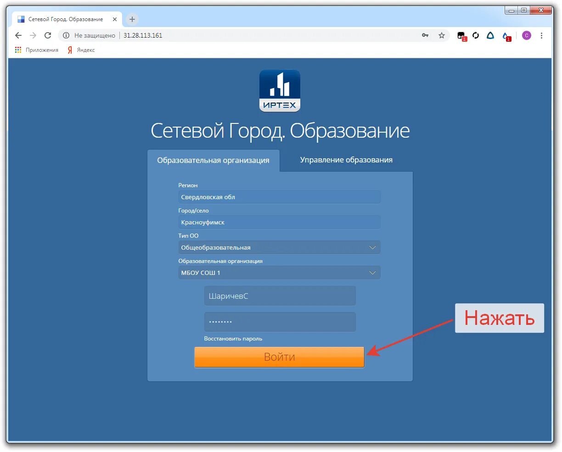Maximize the browser window
The height and width of the screenshot is (452, 562).
(x=524, y=10)
